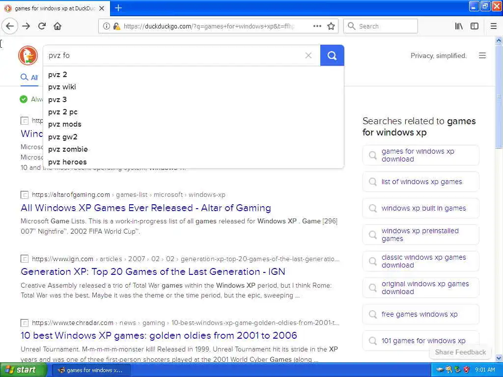
Task: Open a new tab with the plus button
Action: [118, 8]
